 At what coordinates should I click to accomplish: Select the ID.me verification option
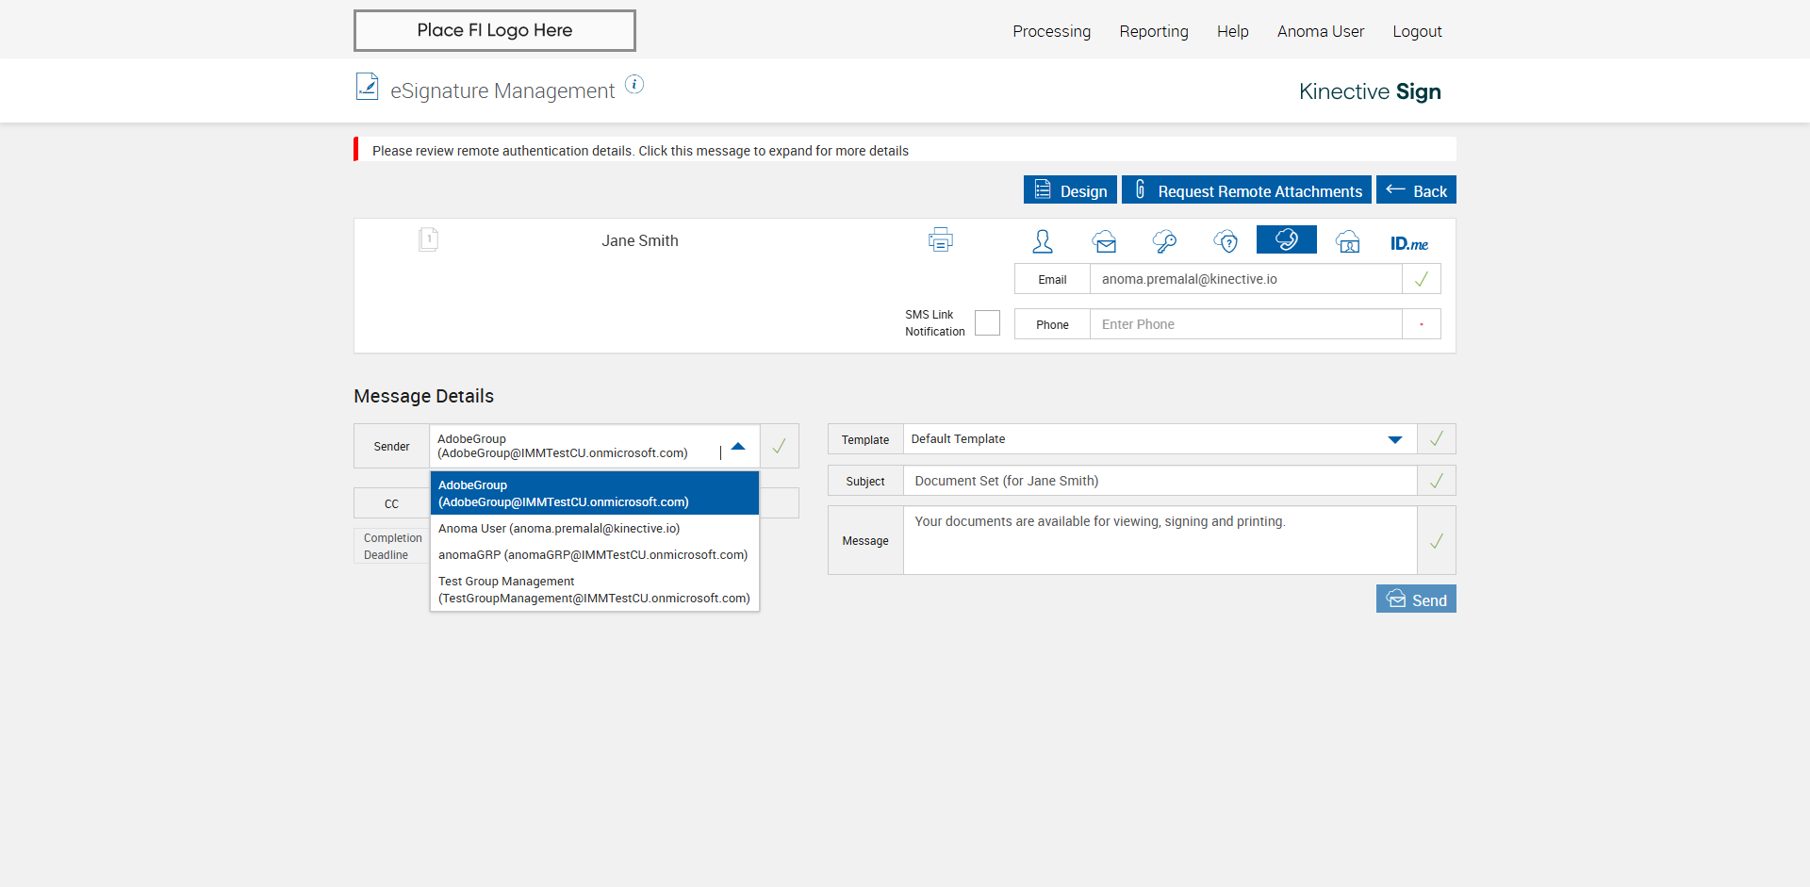1408,243
